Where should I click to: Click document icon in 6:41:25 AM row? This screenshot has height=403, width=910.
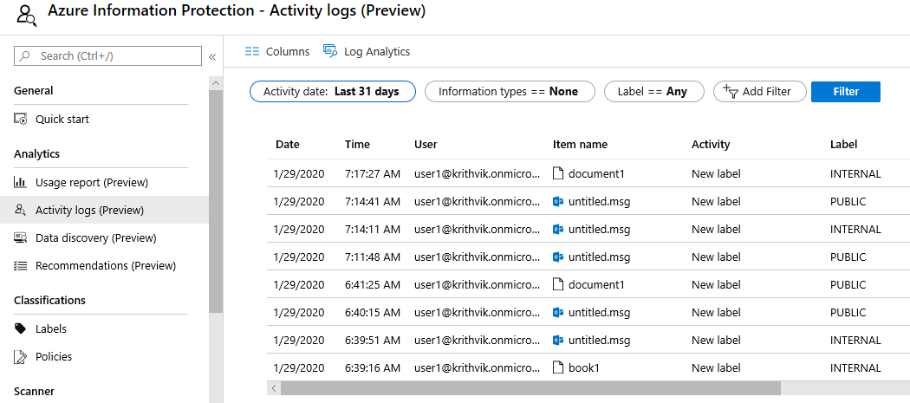[x=558, y=284]
